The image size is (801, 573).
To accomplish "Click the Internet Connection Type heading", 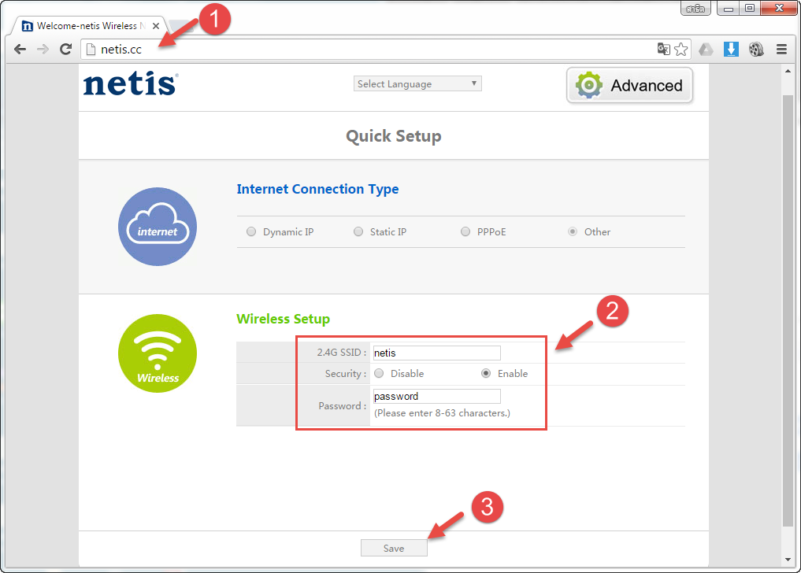I will (317, 189).
